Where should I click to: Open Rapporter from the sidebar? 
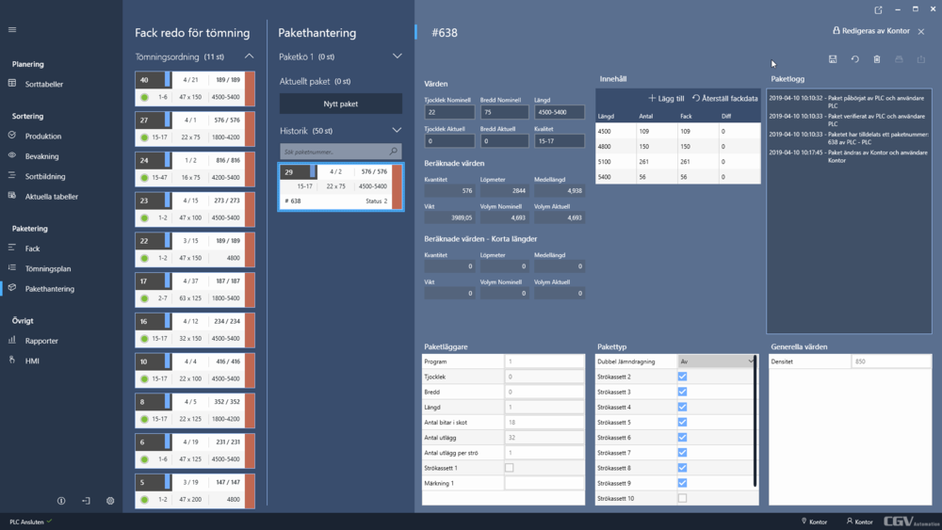pyautogui.click(x=41, y=341)
